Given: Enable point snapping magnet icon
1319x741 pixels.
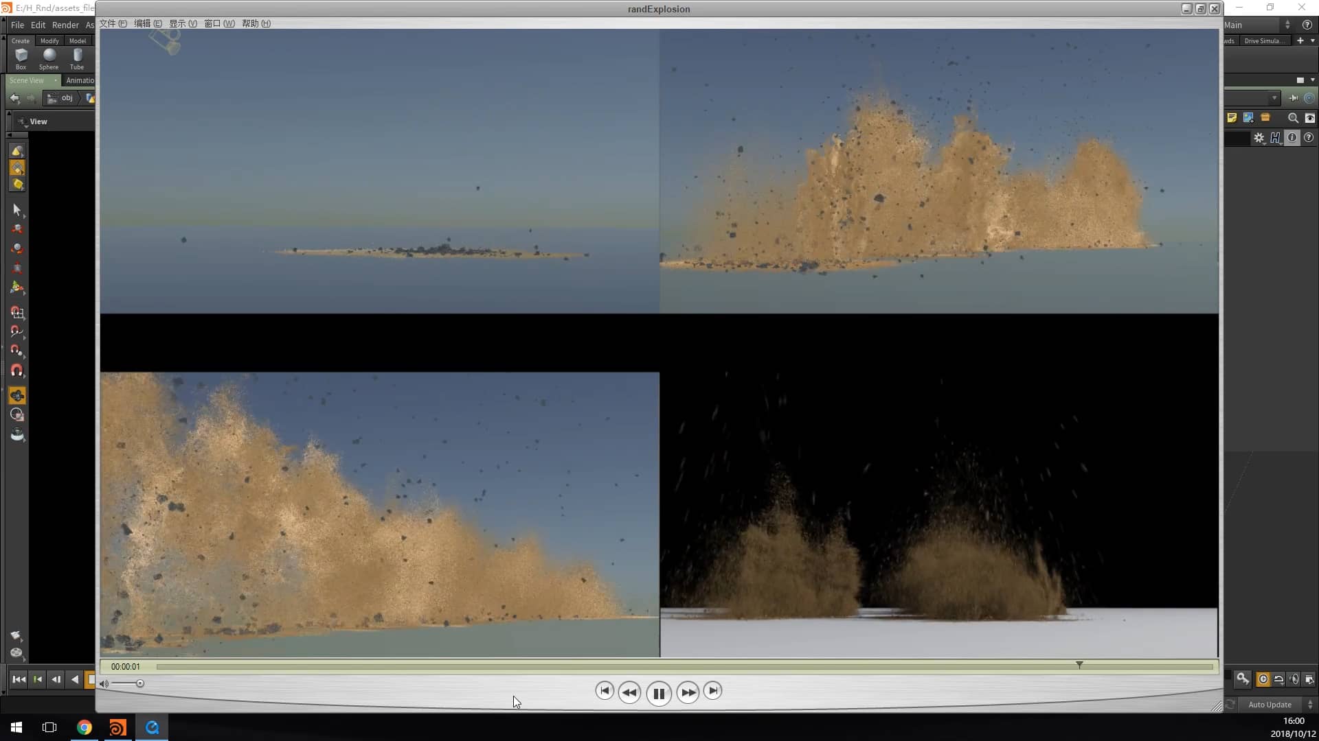Looking at the screenshot, I should [x=17, y=351].
